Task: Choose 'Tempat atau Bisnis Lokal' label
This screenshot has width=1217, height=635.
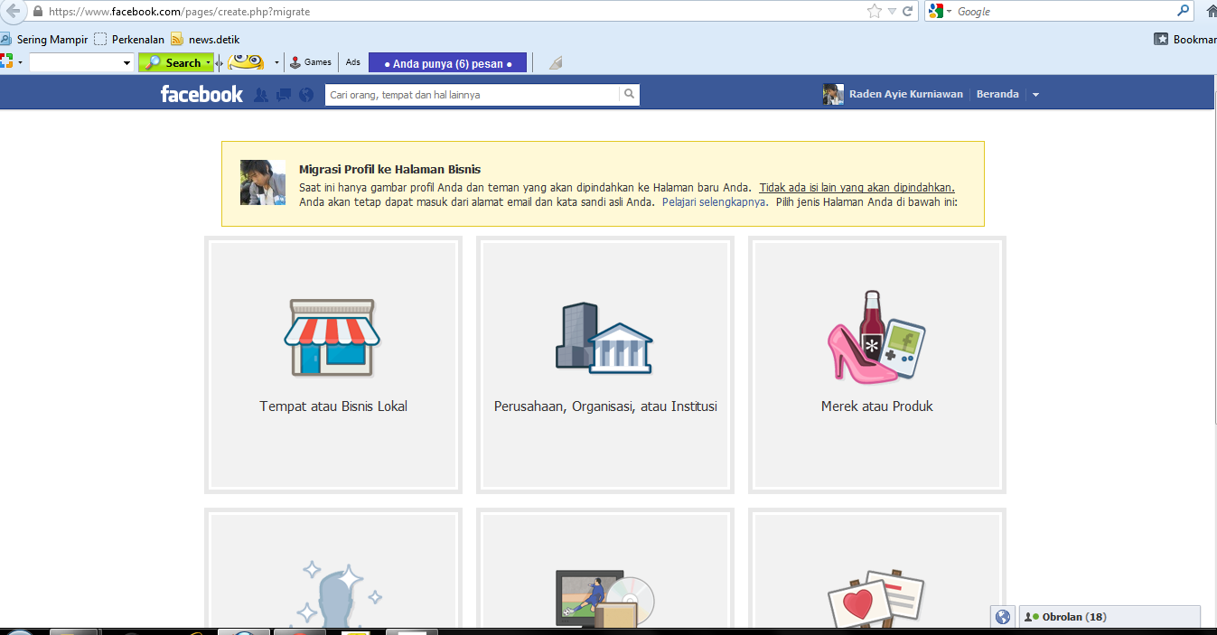Action: 333,406
